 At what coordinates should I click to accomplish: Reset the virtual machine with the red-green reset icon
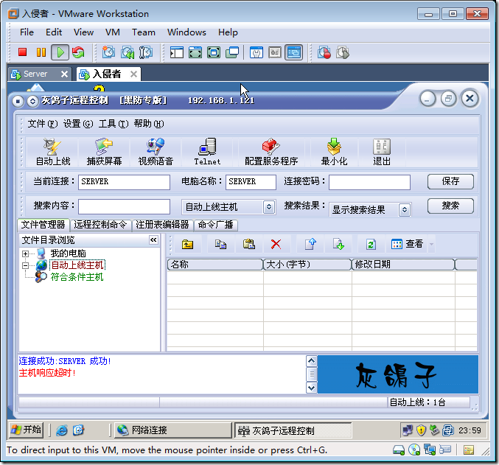(78, 52)
